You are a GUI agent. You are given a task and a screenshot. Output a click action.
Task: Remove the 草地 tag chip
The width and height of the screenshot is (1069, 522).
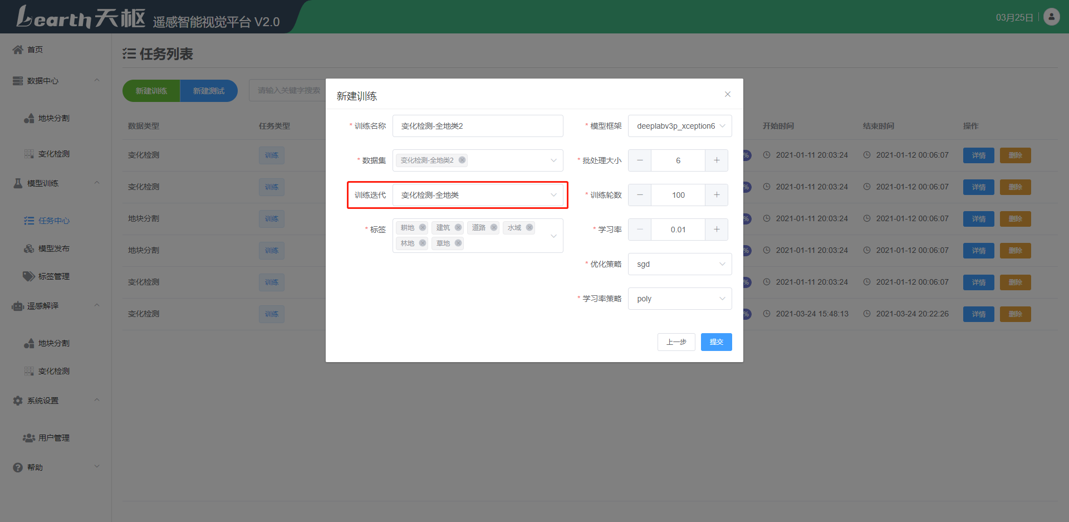tap(458, 243)
